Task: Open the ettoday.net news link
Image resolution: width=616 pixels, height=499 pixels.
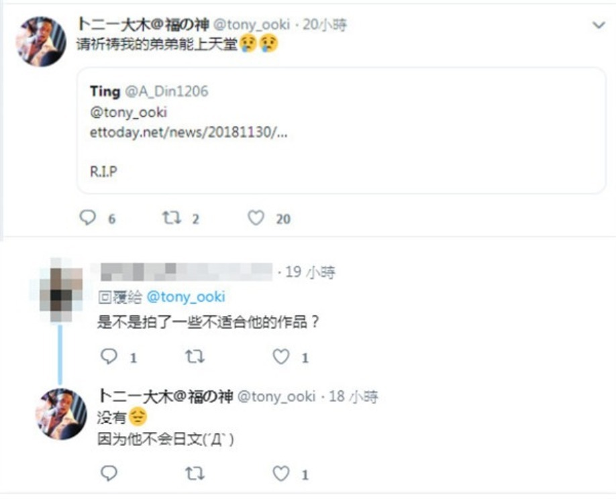Action: tap(189, 133)
